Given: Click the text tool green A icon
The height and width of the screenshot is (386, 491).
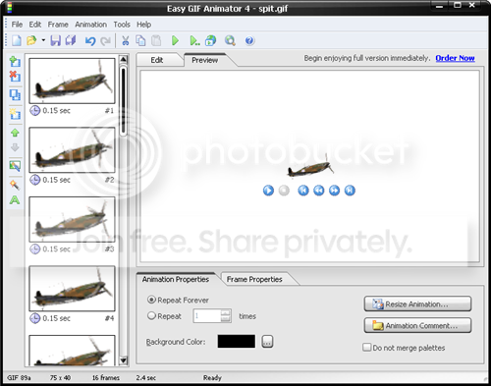Looking at the screenshot, I should point(15,199).
